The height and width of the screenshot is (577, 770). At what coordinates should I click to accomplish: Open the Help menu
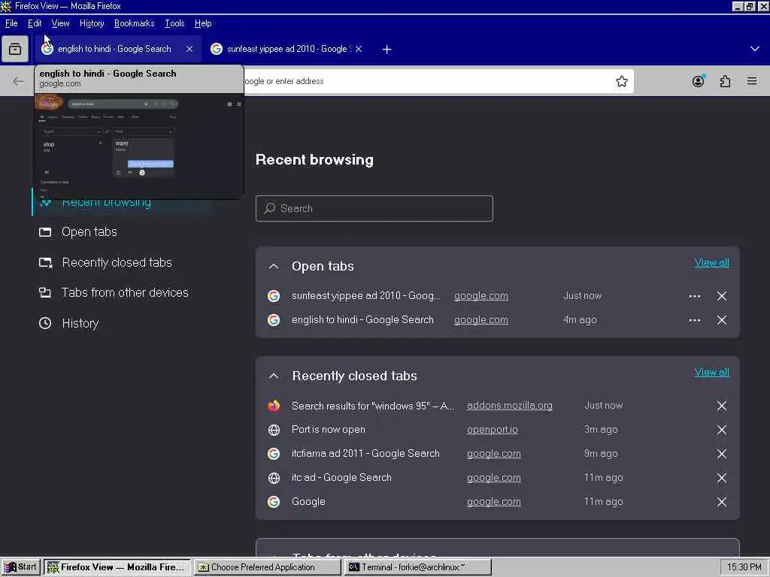pos(203,23)
